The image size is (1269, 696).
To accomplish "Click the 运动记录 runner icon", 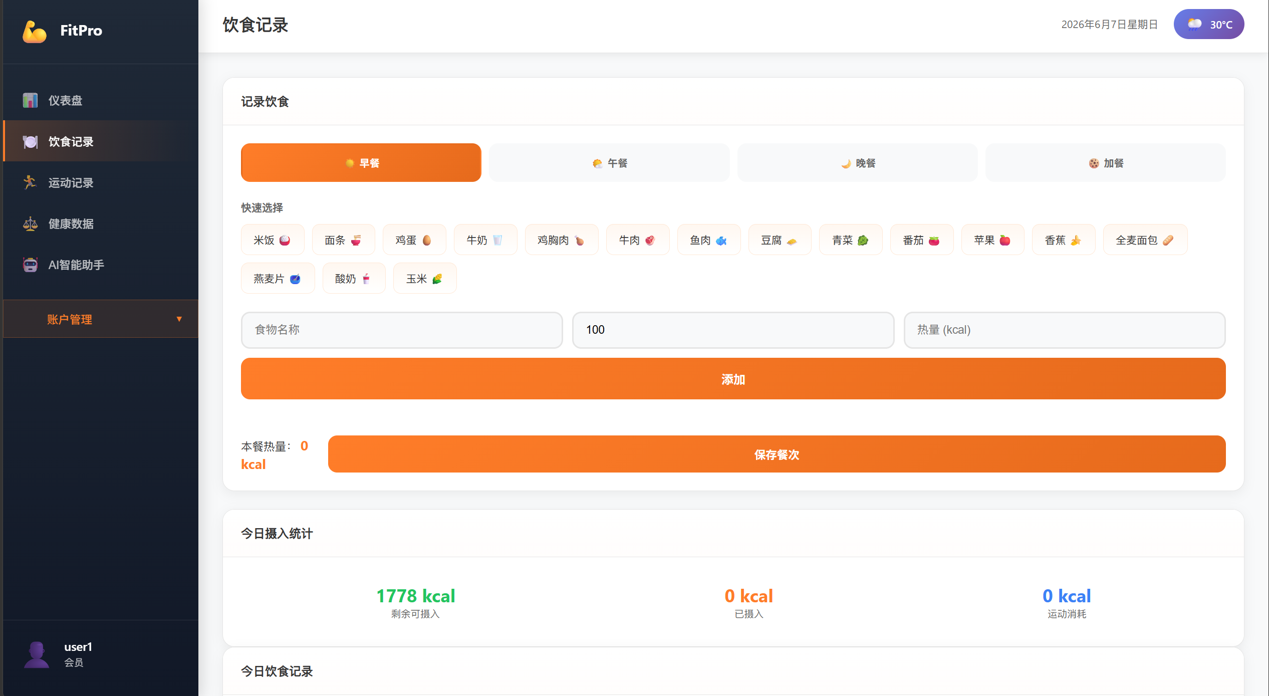I will point(30,182).
